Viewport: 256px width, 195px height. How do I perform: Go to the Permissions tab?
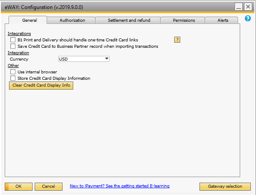point(184,20)
